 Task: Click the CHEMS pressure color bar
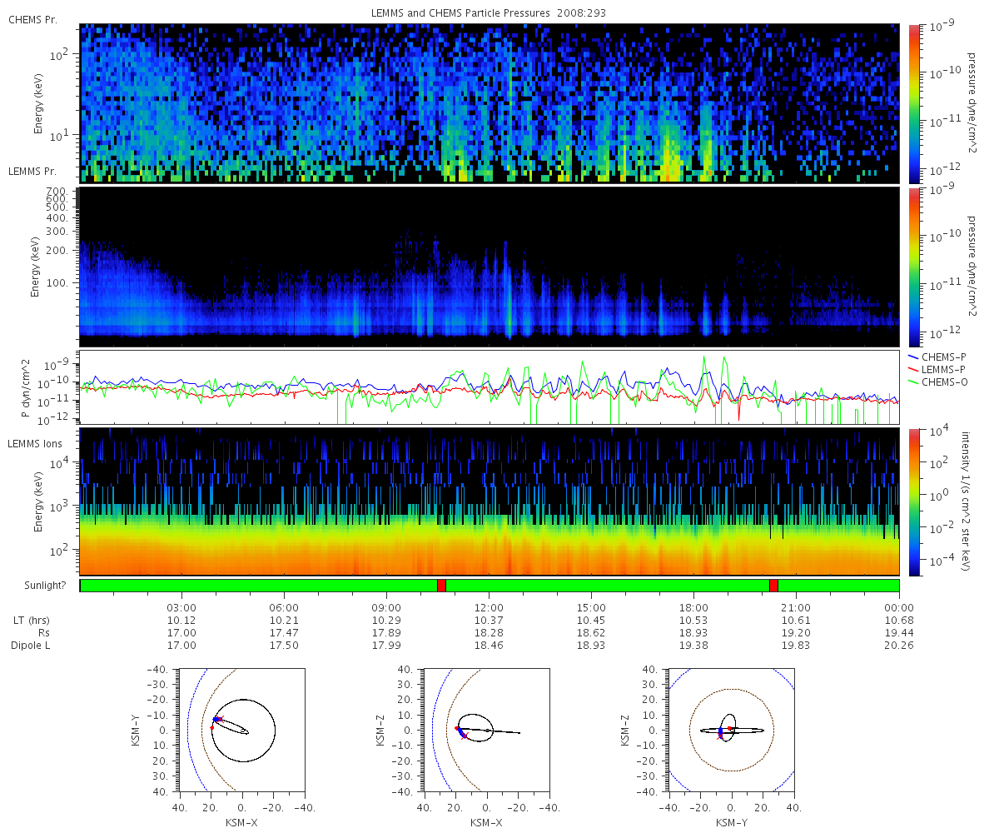(x=913, y=102)
